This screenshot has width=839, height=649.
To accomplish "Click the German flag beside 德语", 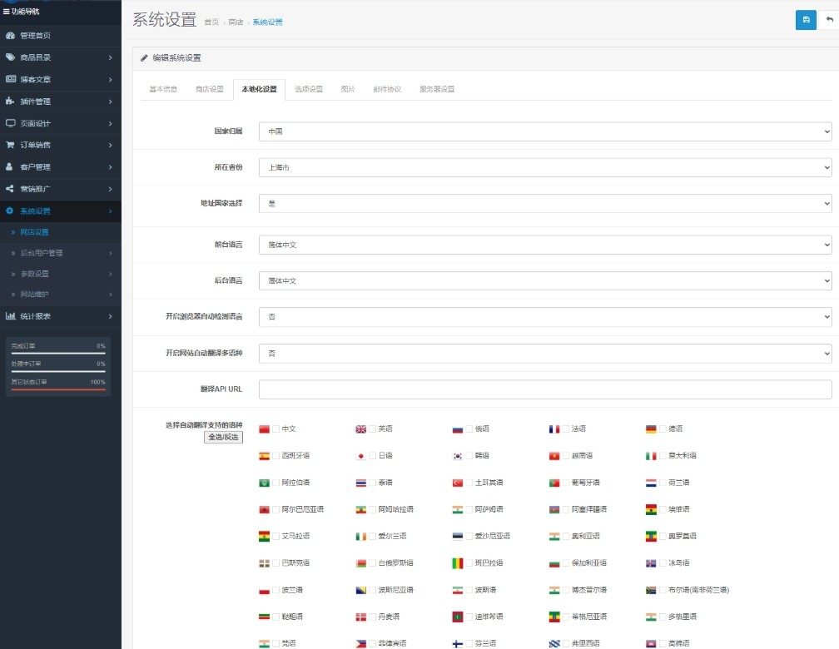I will (651, 429).
